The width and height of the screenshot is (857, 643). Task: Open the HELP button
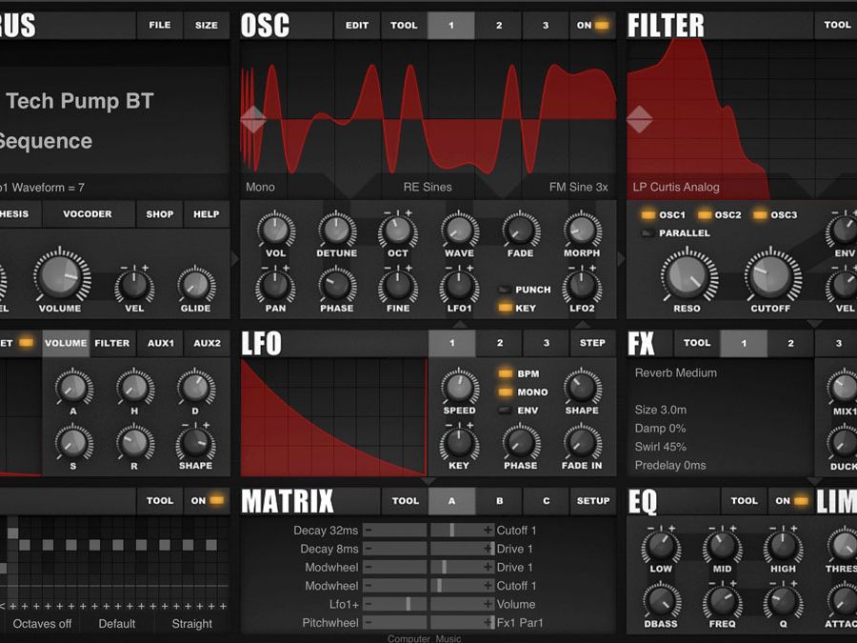[x=206, y=213]
